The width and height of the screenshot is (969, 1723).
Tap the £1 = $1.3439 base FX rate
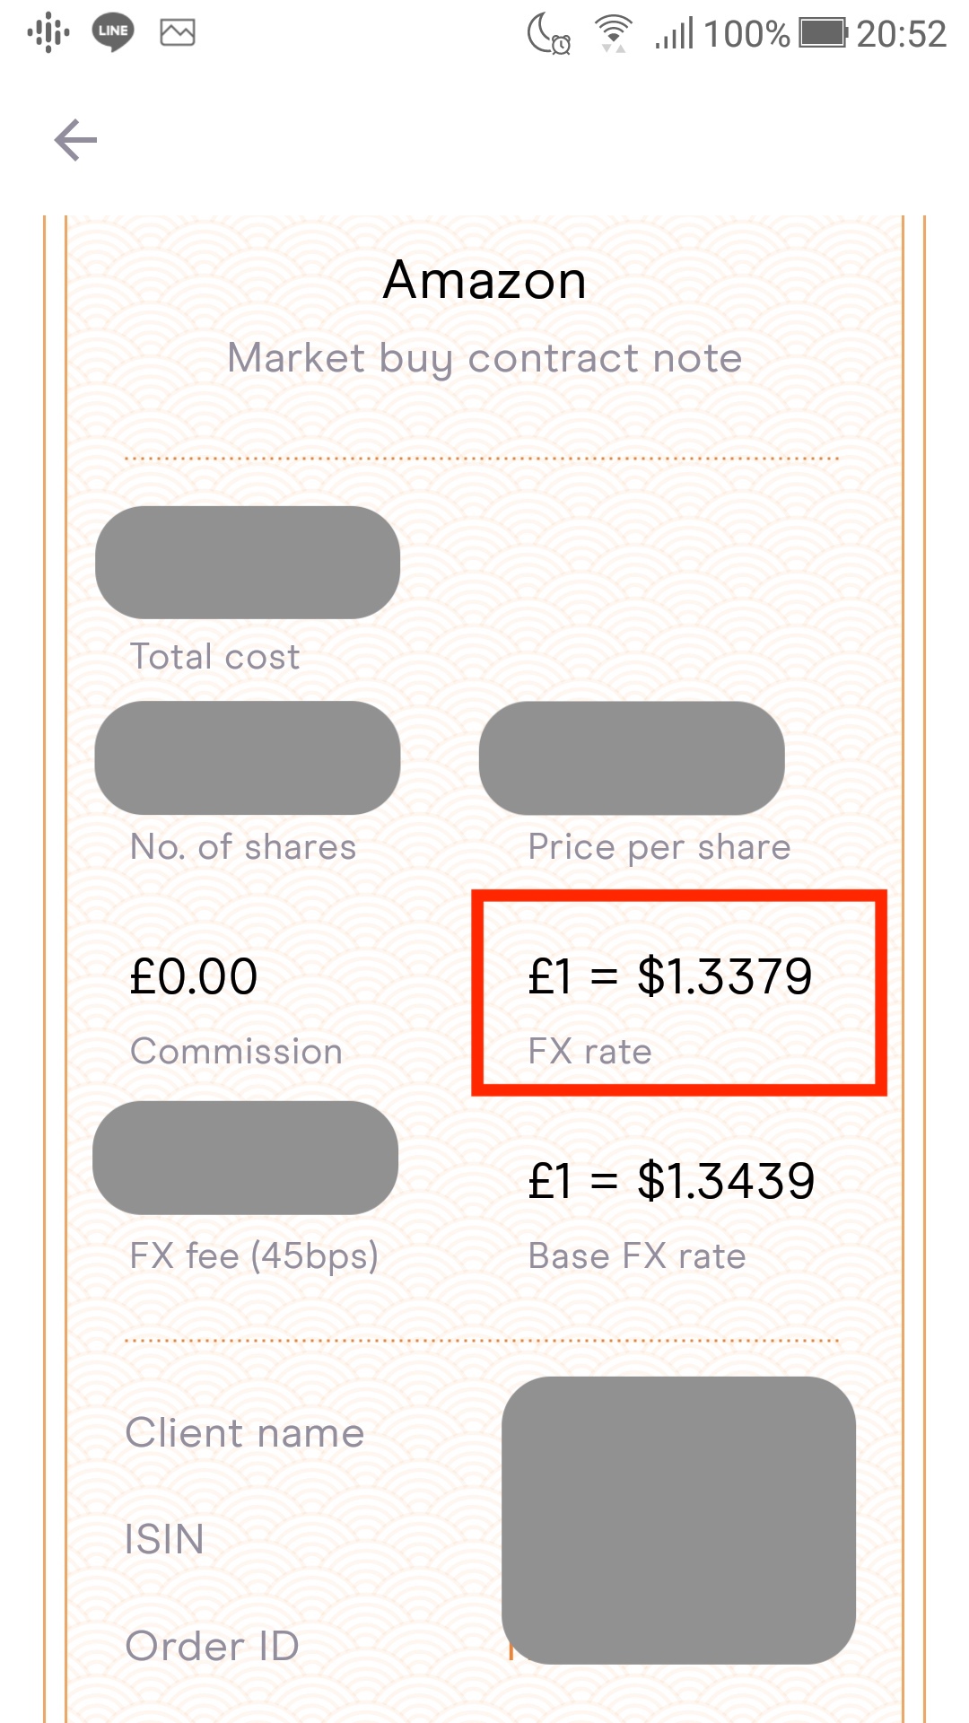coord(671,1181)
